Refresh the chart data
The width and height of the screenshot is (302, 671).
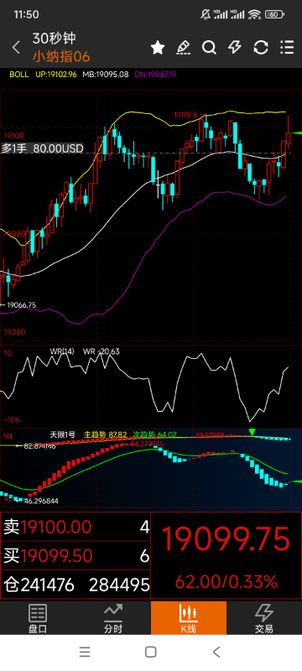261,48
